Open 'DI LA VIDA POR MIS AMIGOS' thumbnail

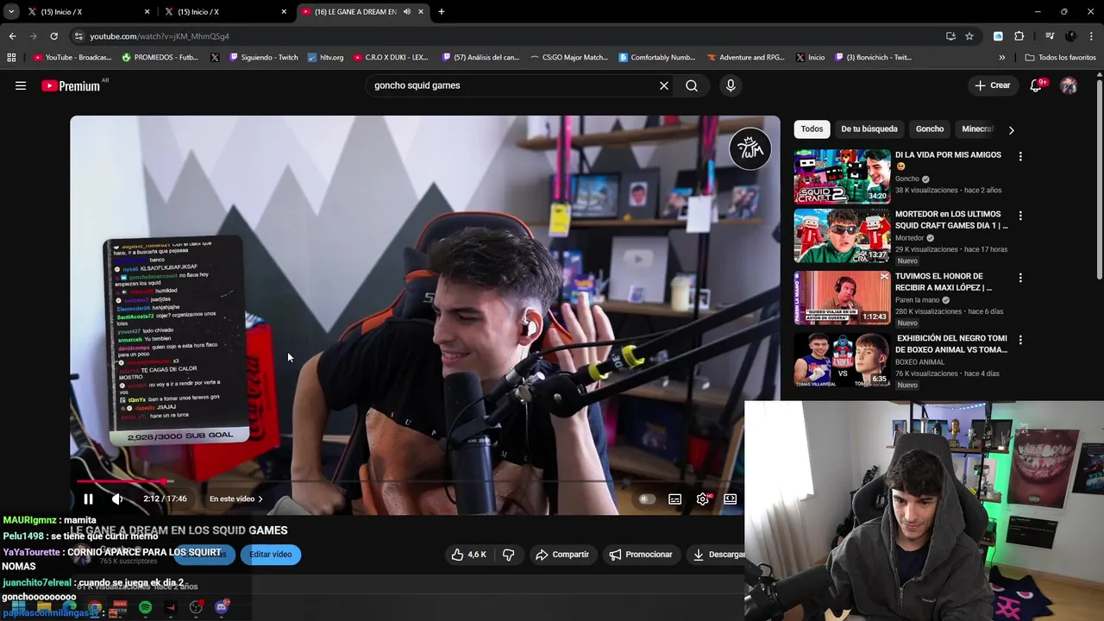coord(842,176)
